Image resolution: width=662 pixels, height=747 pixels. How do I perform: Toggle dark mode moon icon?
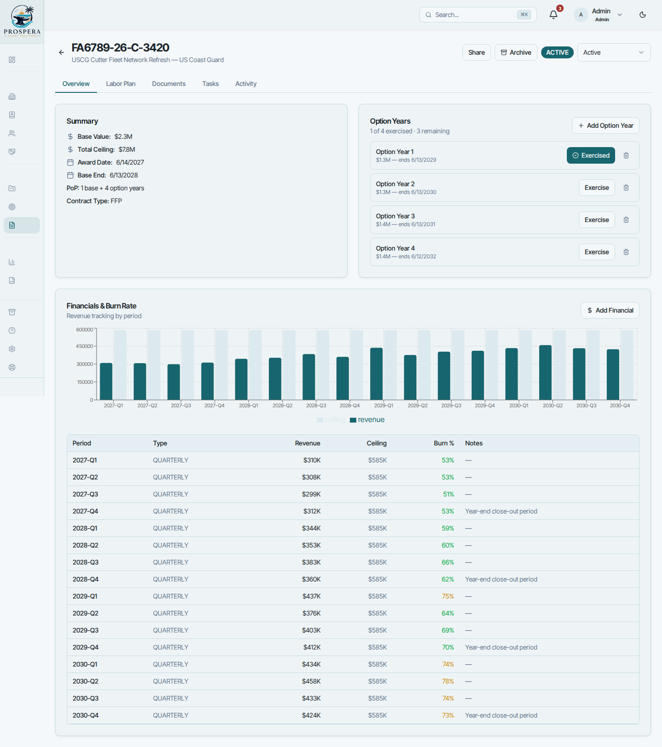click(643, 15)
